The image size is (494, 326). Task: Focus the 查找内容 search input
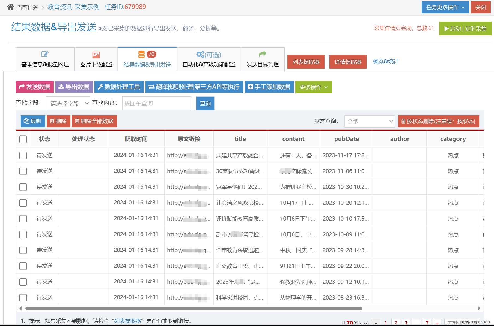click(157, 103)
